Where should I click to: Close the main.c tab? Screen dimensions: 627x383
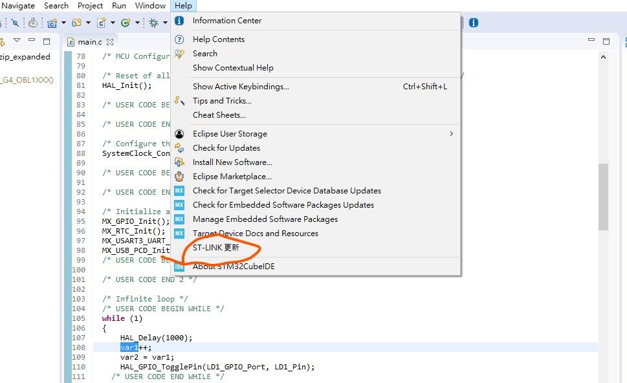[x=110, y=42]
